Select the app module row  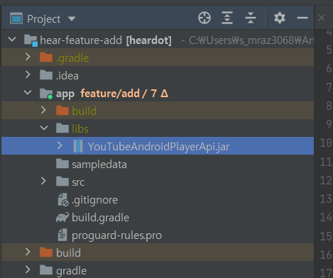click(x=158, y=93)
